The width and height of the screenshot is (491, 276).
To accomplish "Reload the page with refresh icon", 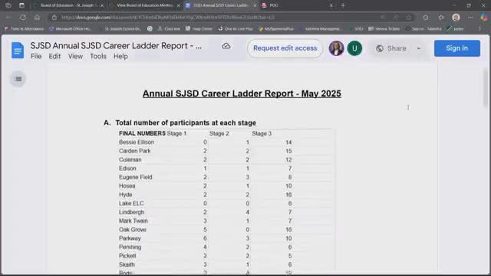I will 23,17.
